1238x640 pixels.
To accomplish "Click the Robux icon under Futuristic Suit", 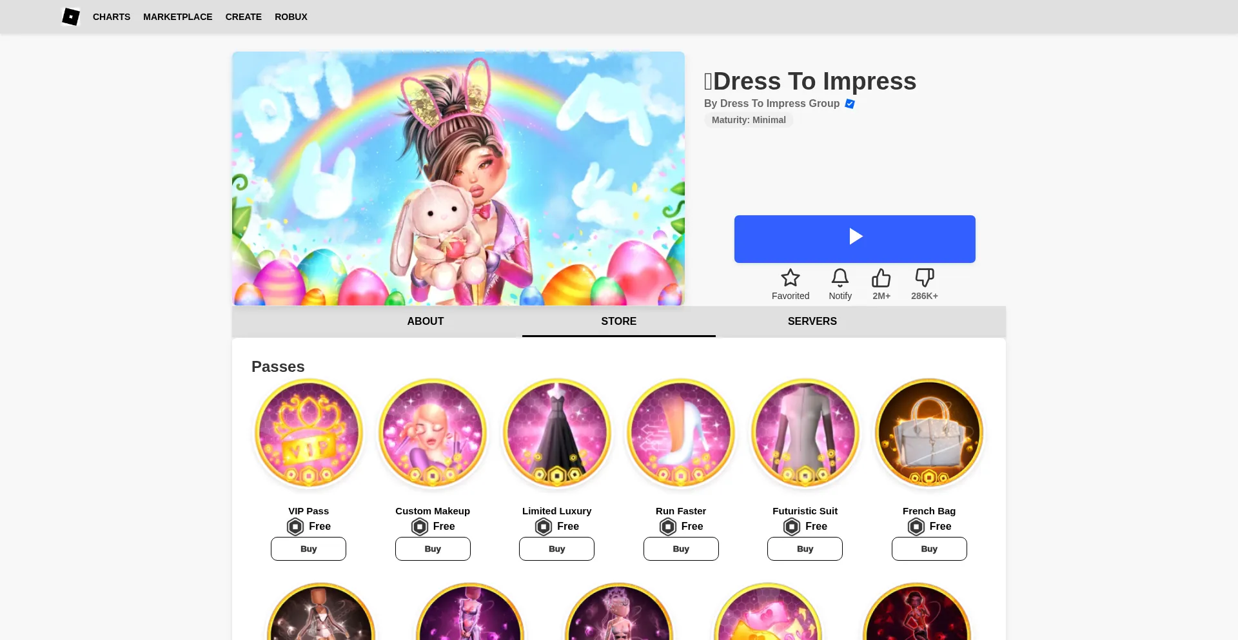I will click(792, 527).
